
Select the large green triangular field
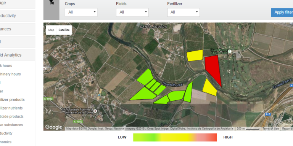[x=143, y=94]
